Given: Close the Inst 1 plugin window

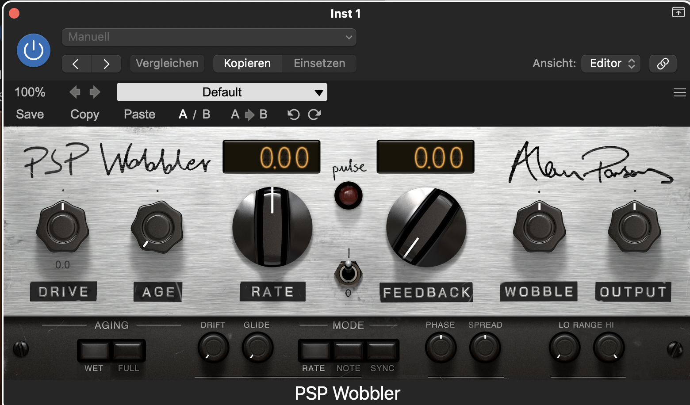Looking at the screenshot, I should click(x=14, y=13).
